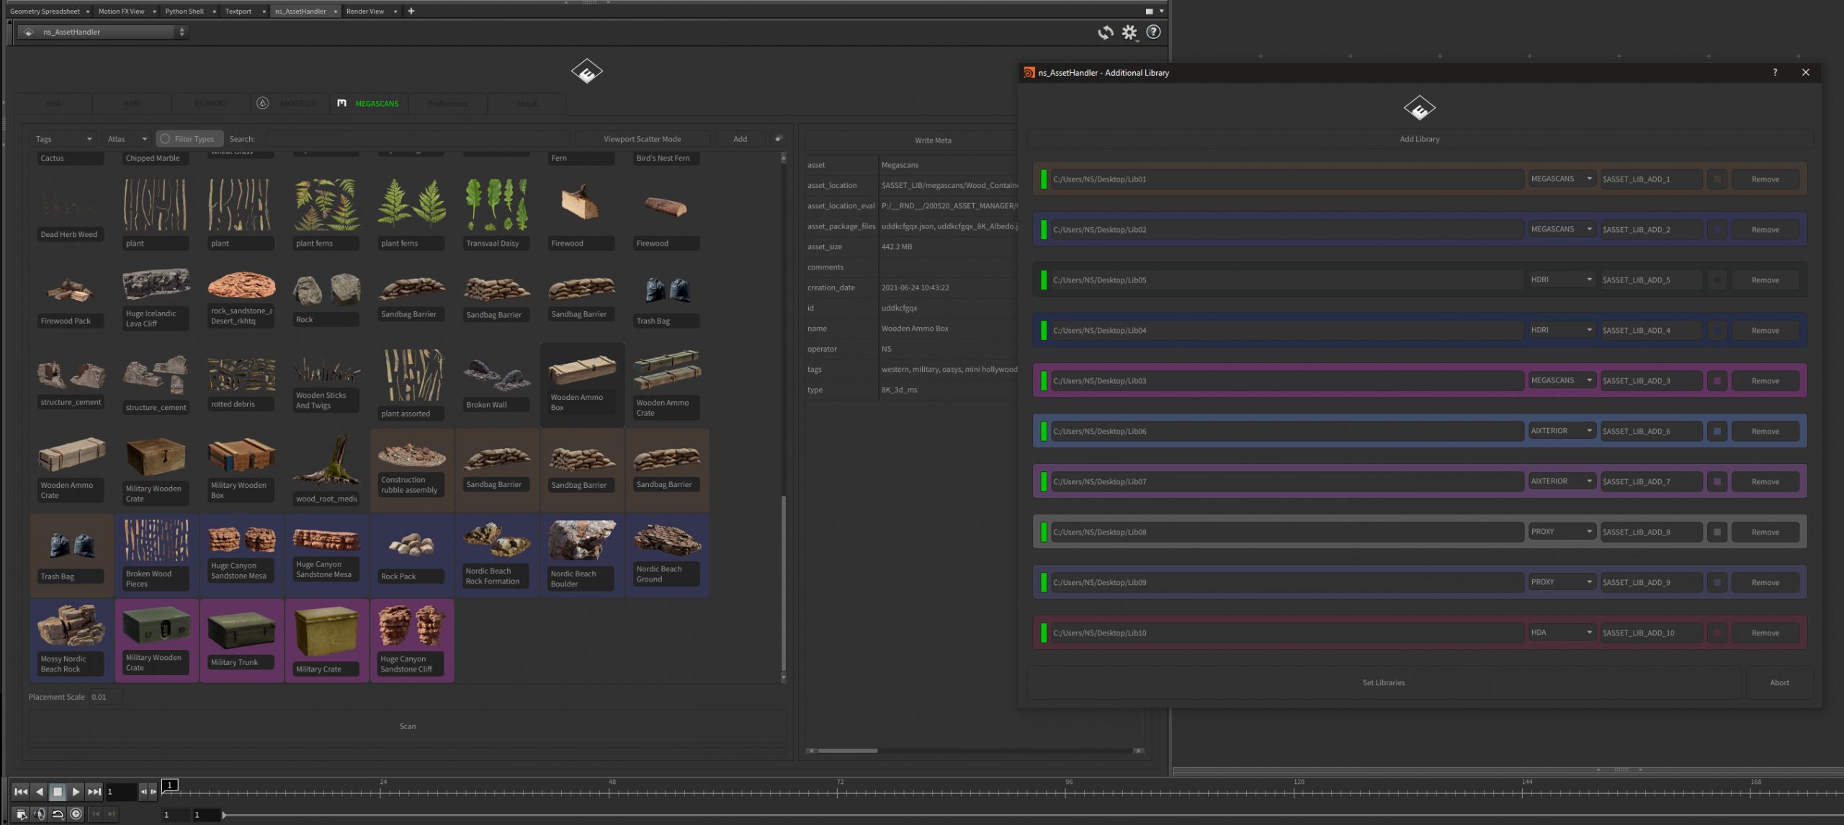Toggle the Filter Types radio button

[x=165, y=139]
